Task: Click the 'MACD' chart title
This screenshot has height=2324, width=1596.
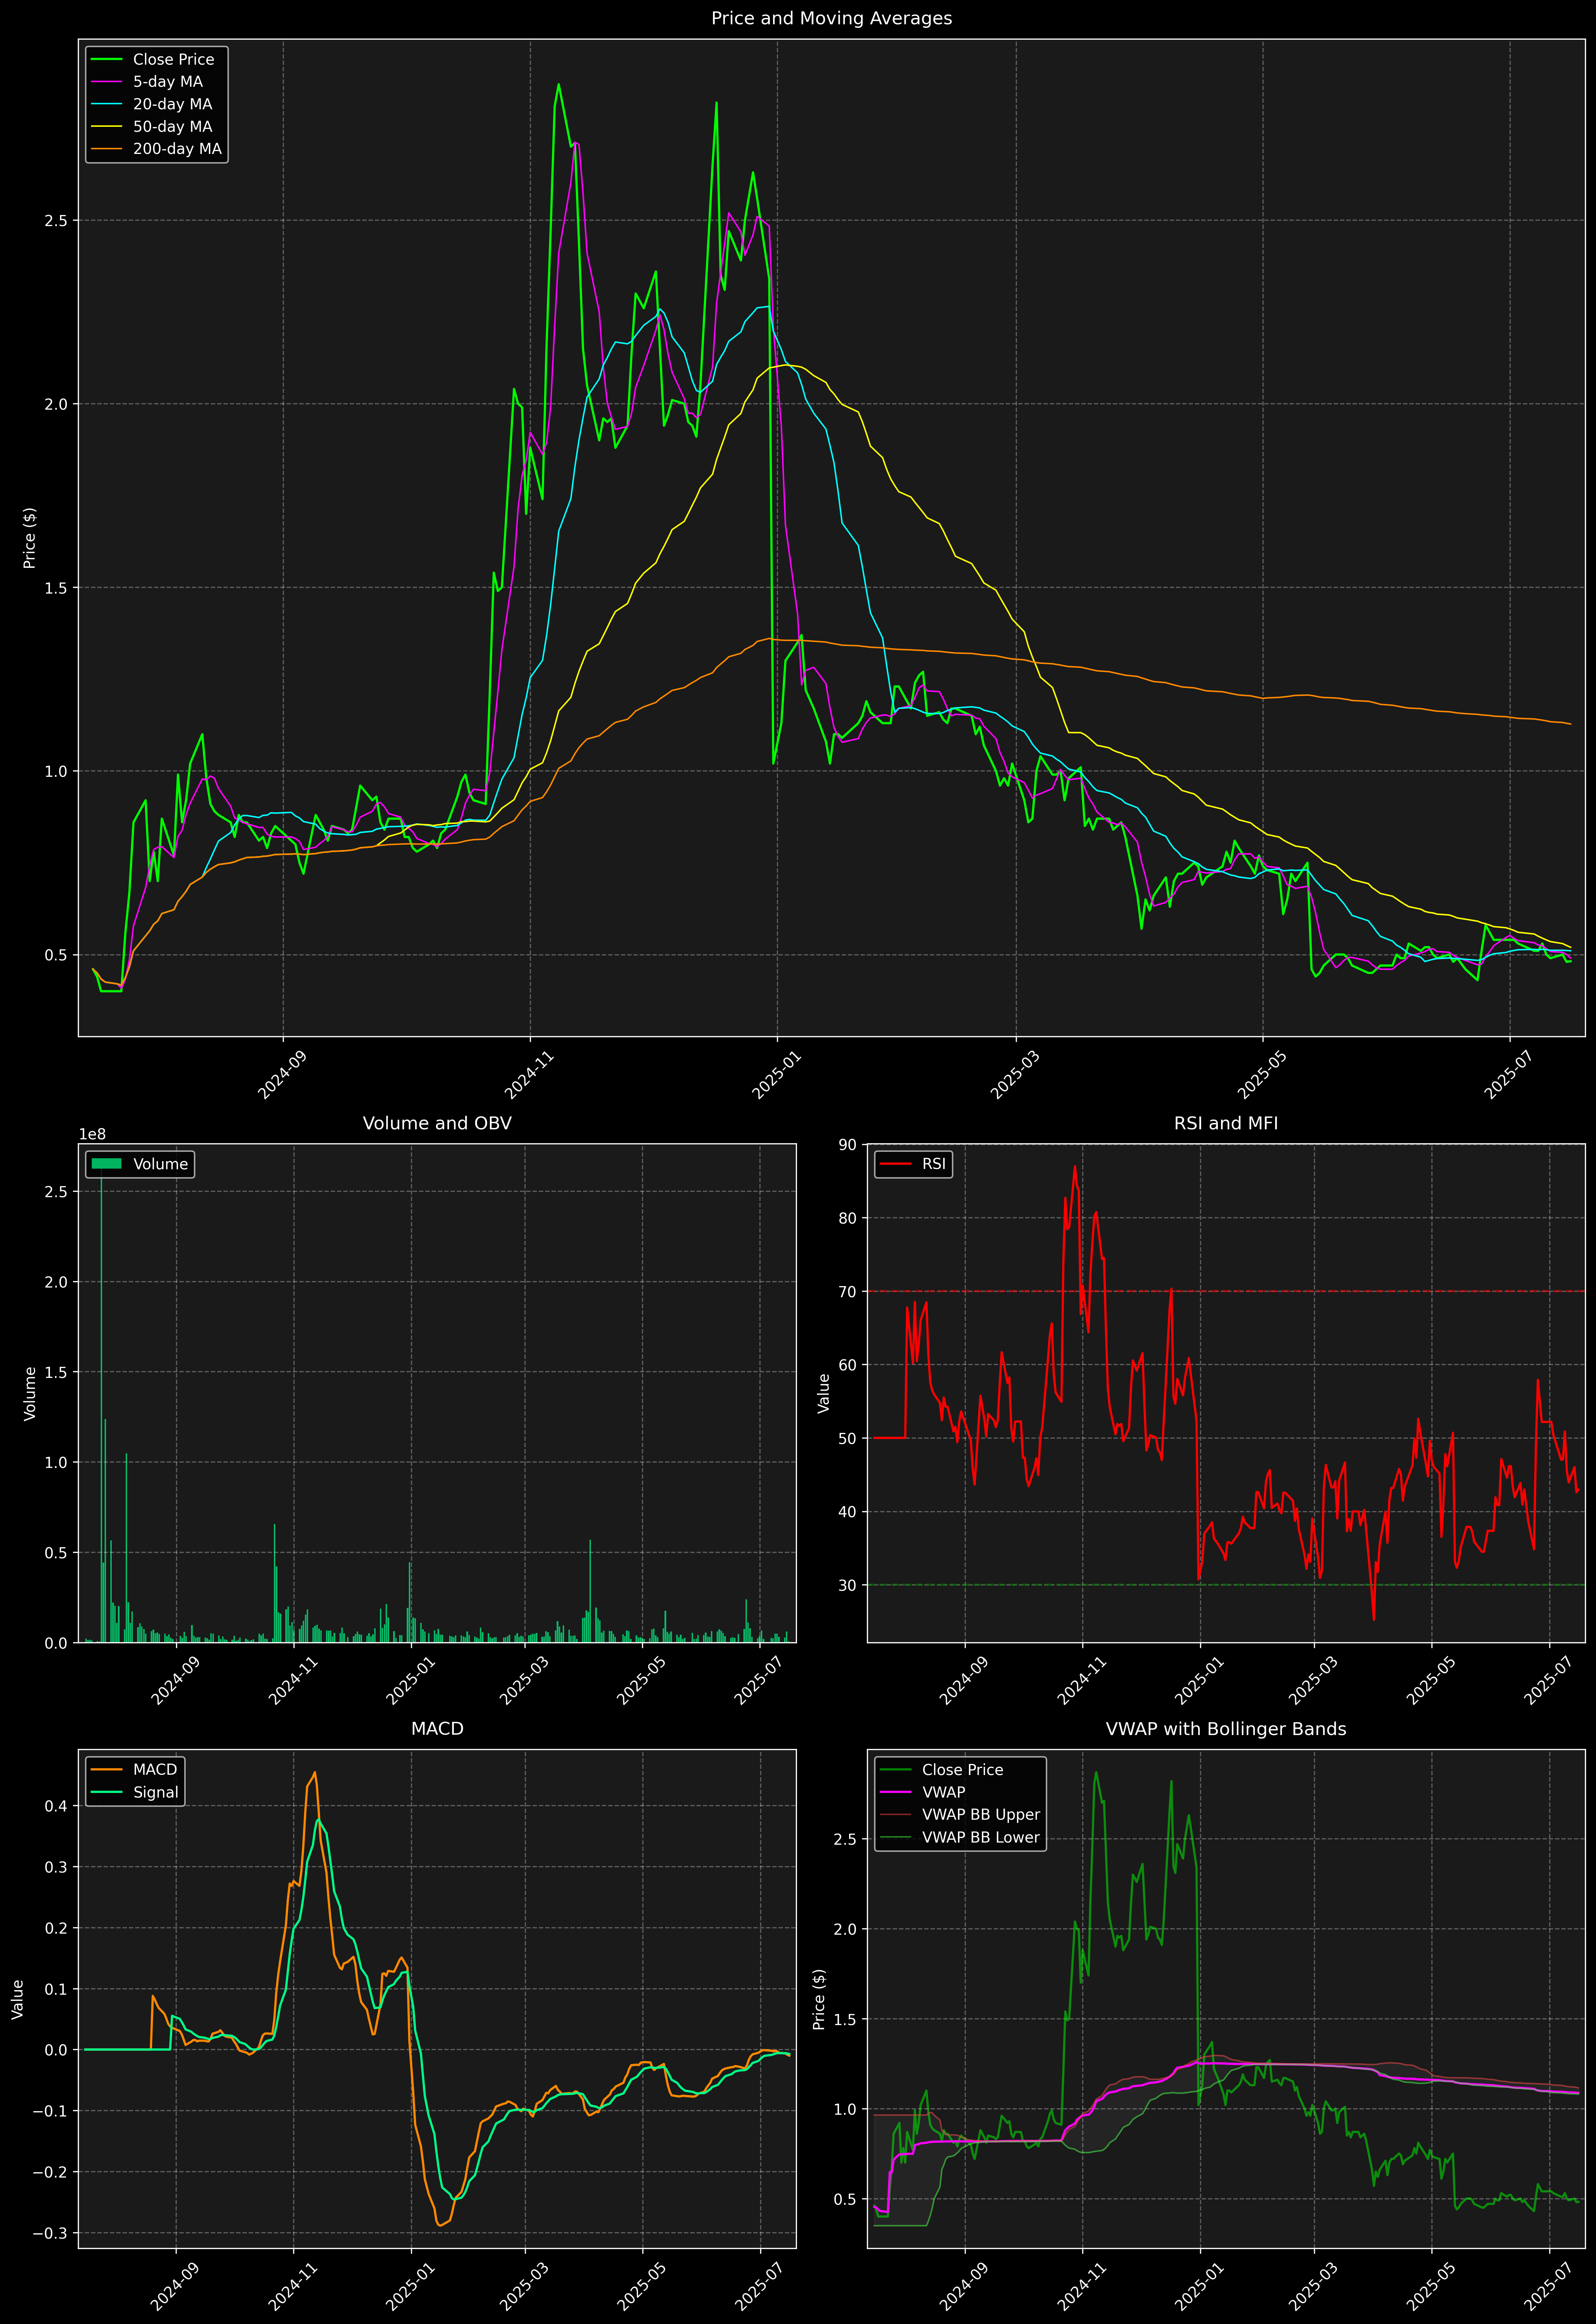Action: (437, 1729)
